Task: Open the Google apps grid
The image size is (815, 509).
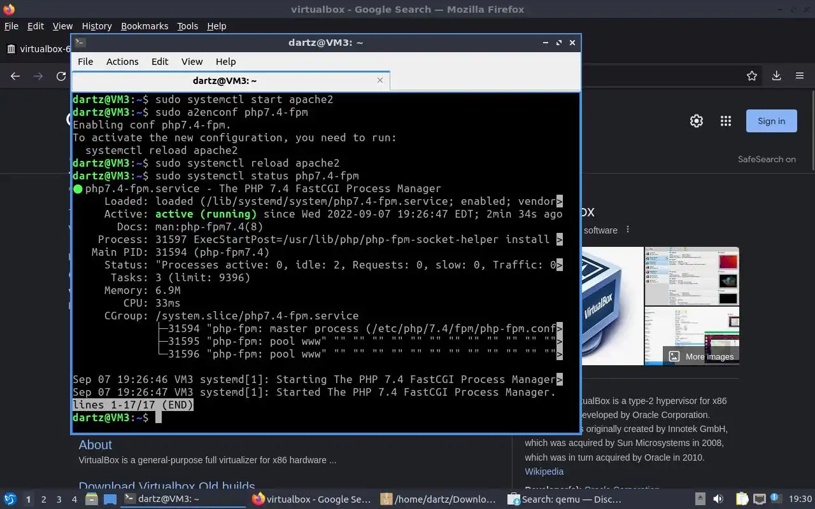Action: coord(725,121)
